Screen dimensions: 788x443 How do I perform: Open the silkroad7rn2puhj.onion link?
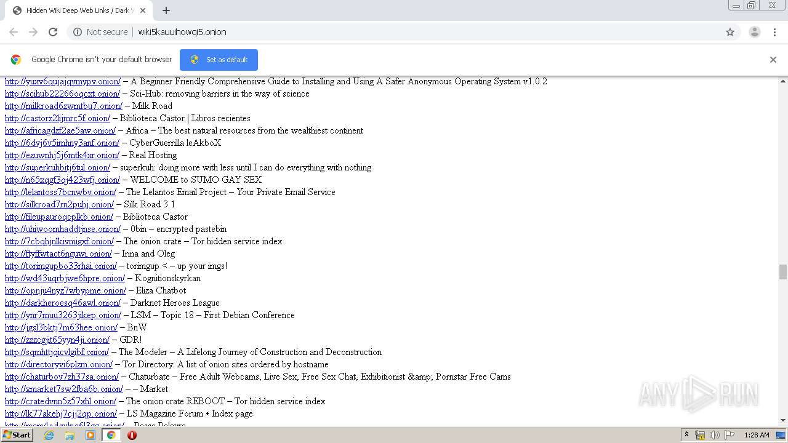(x=59, y=204)
